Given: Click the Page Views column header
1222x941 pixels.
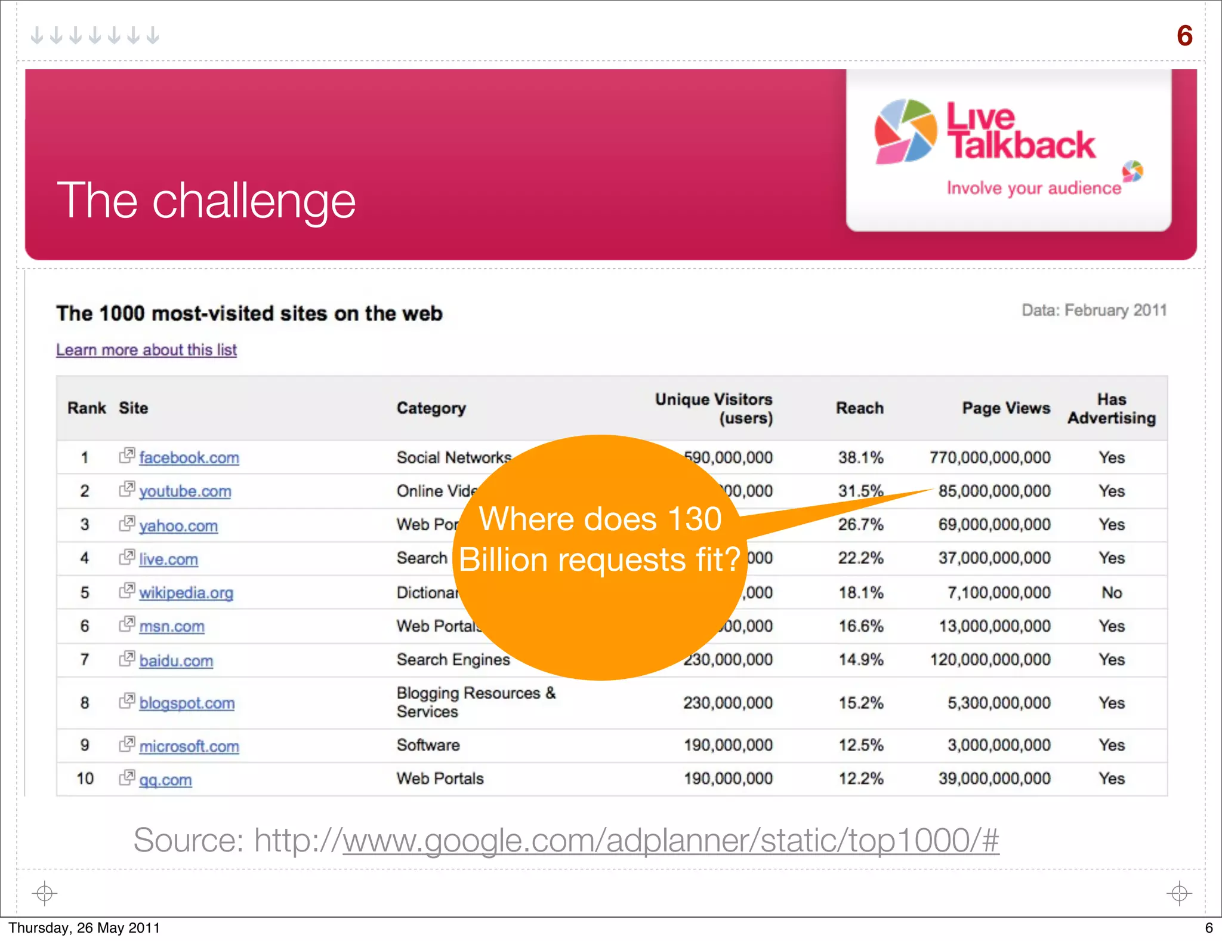Looking at the screenshot, I should coord(1006,408).
